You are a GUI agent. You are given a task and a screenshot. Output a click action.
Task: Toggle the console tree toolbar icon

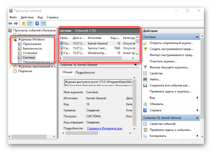pos(30,24)
